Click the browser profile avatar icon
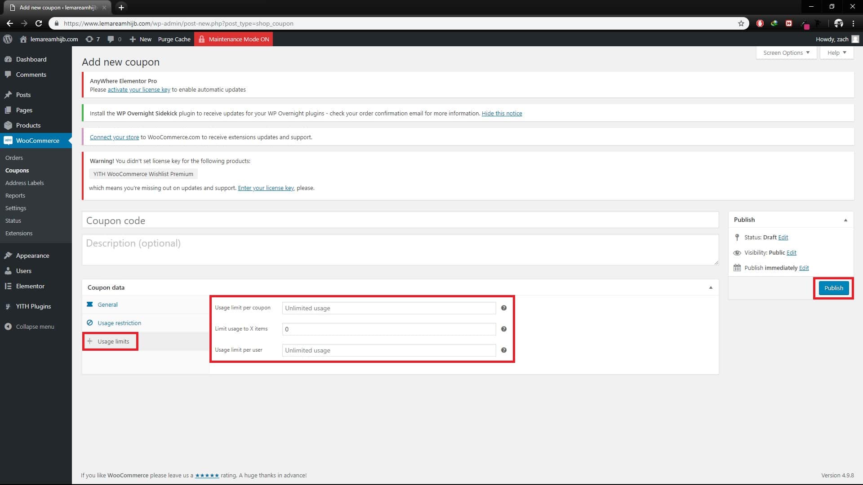The width and height of the screenshot is (863, 485). tap(838, 23)
